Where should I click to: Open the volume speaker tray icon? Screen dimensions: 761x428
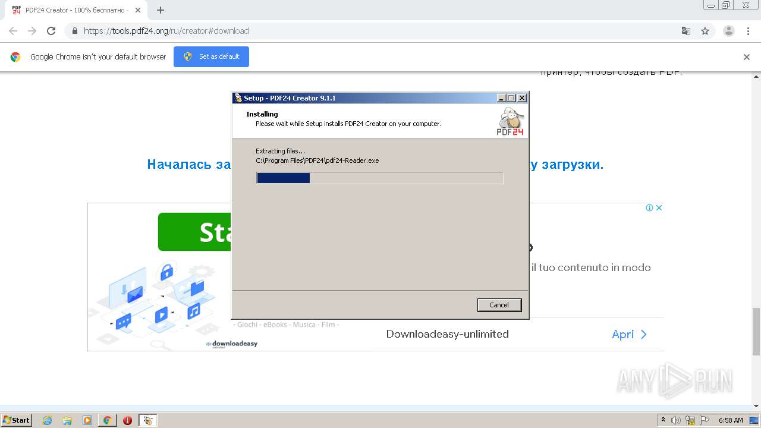[x=676, y=420]
